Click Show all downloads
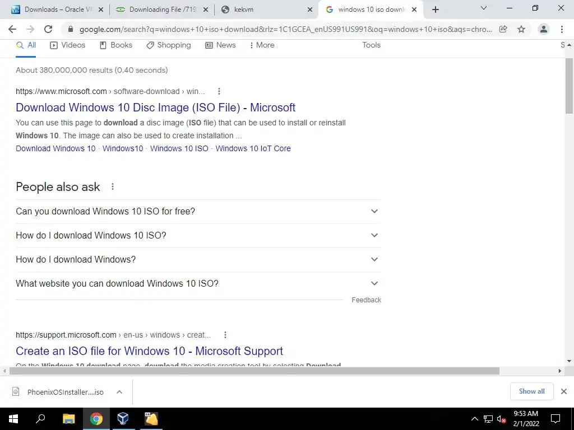The image size is (574, 430). [531, 391]
